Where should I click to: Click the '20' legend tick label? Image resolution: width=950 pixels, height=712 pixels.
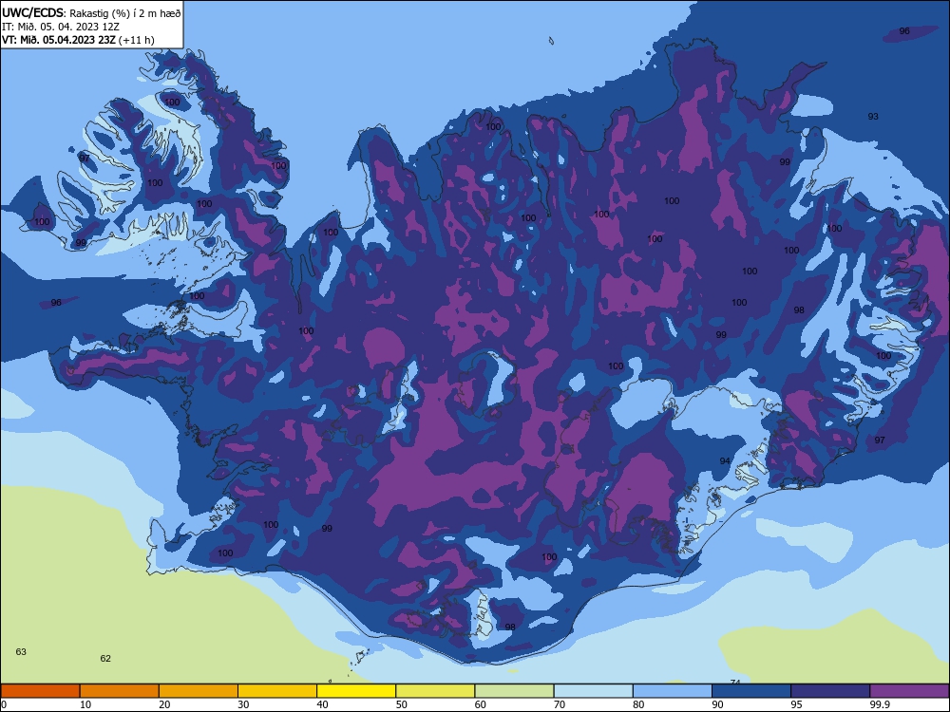click(164, 704)
